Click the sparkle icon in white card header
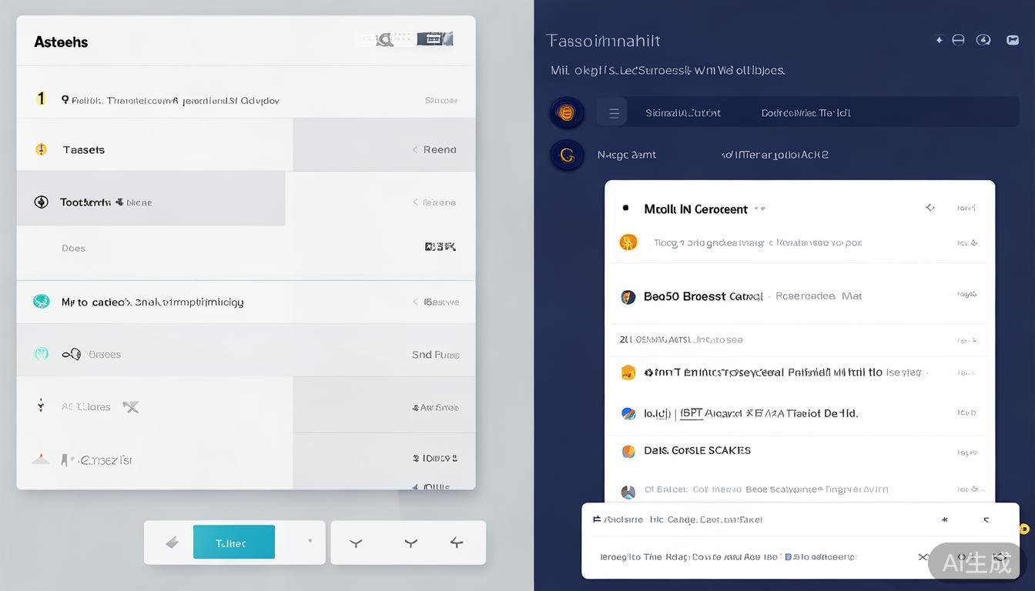This screenshot has height=591, width=1035. coord(930,208)
